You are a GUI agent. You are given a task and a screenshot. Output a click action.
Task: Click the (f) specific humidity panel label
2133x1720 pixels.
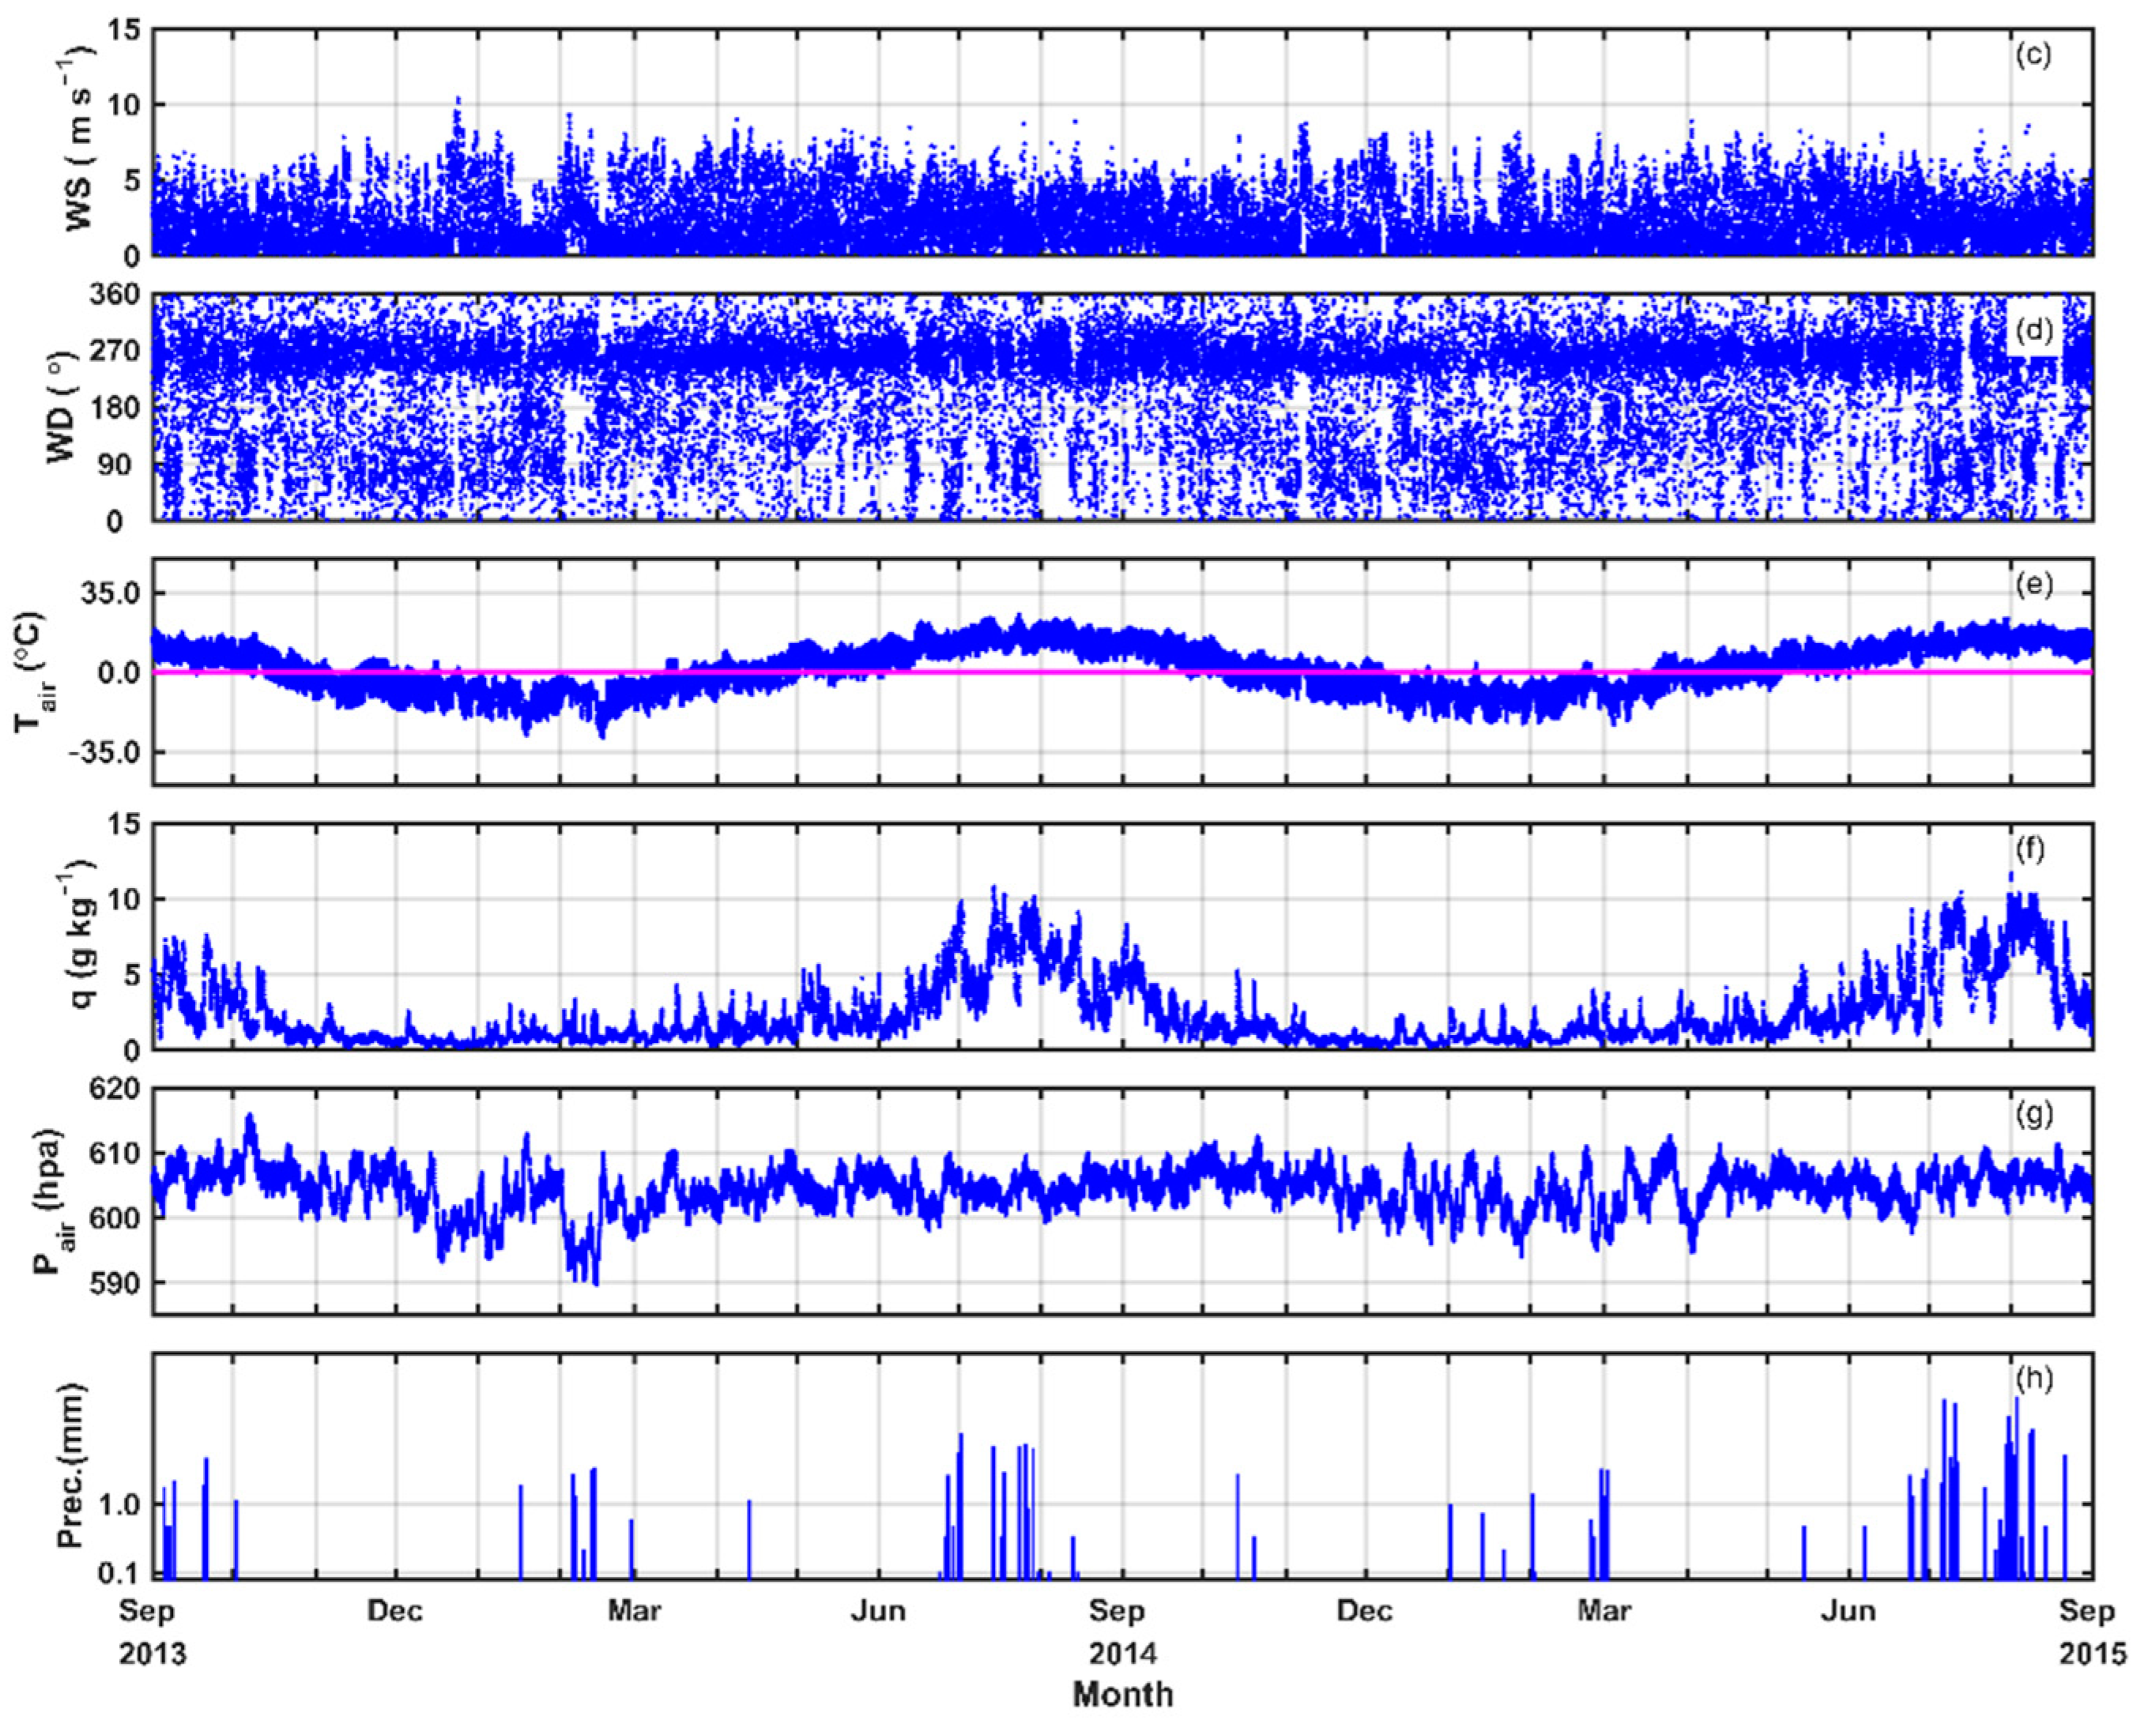pos(2031,851)
